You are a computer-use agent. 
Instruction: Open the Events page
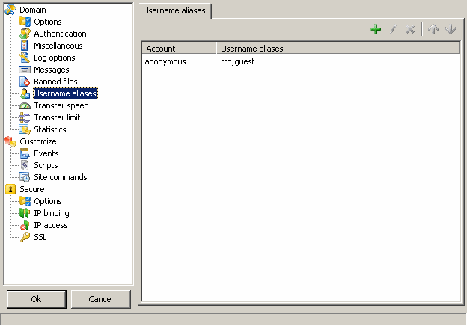click(46, 153)
